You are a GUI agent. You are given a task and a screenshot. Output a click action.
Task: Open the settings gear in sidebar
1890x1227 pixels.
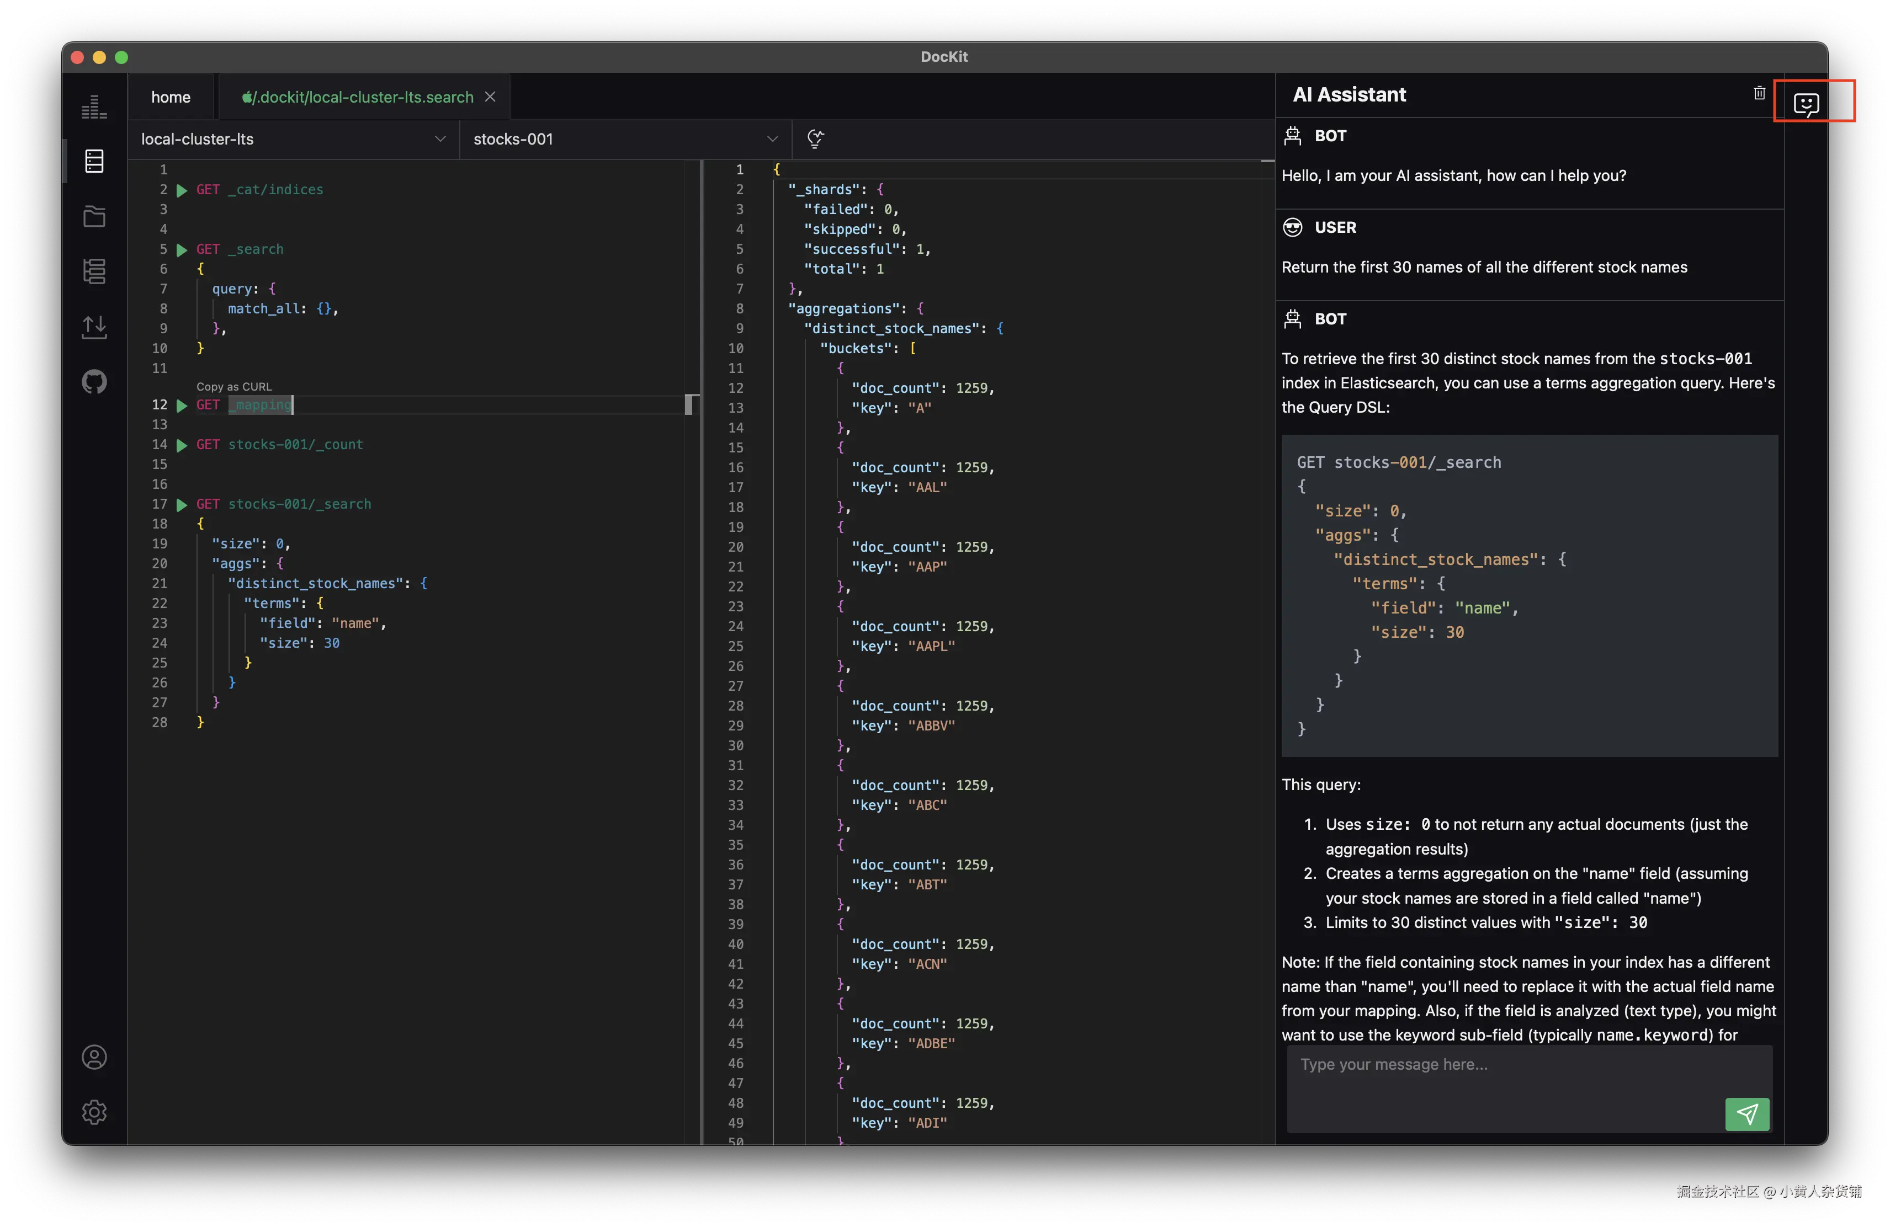point(94,1112)
